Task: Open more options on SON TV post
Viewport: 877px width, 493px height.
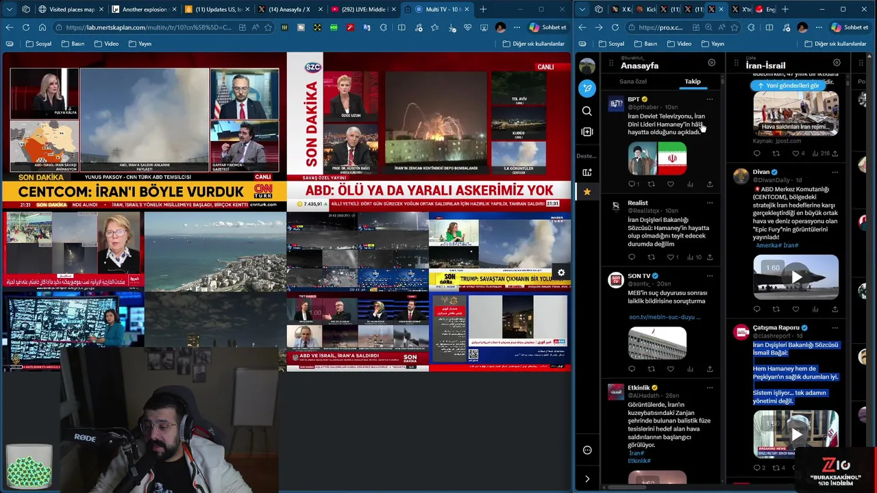Action: [710, 276]
